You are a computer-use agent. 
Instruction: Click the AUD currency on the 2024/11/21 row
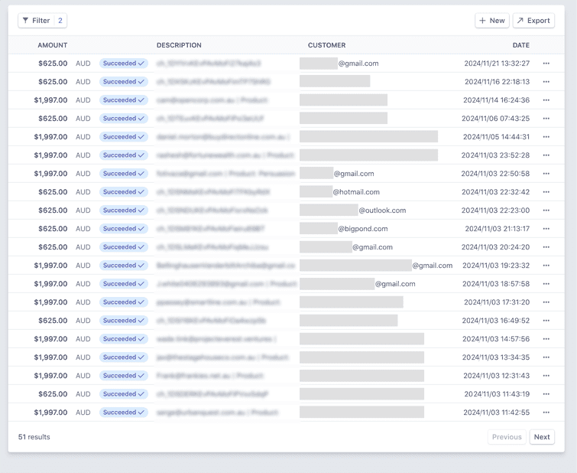83,64
